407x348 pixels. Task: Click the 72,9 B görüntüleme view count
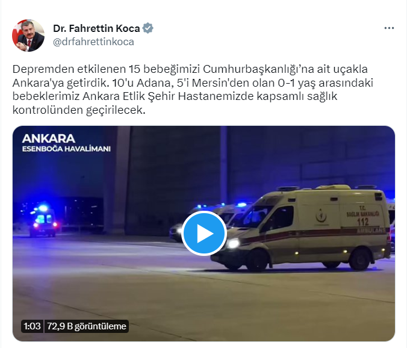click(87, 326)
